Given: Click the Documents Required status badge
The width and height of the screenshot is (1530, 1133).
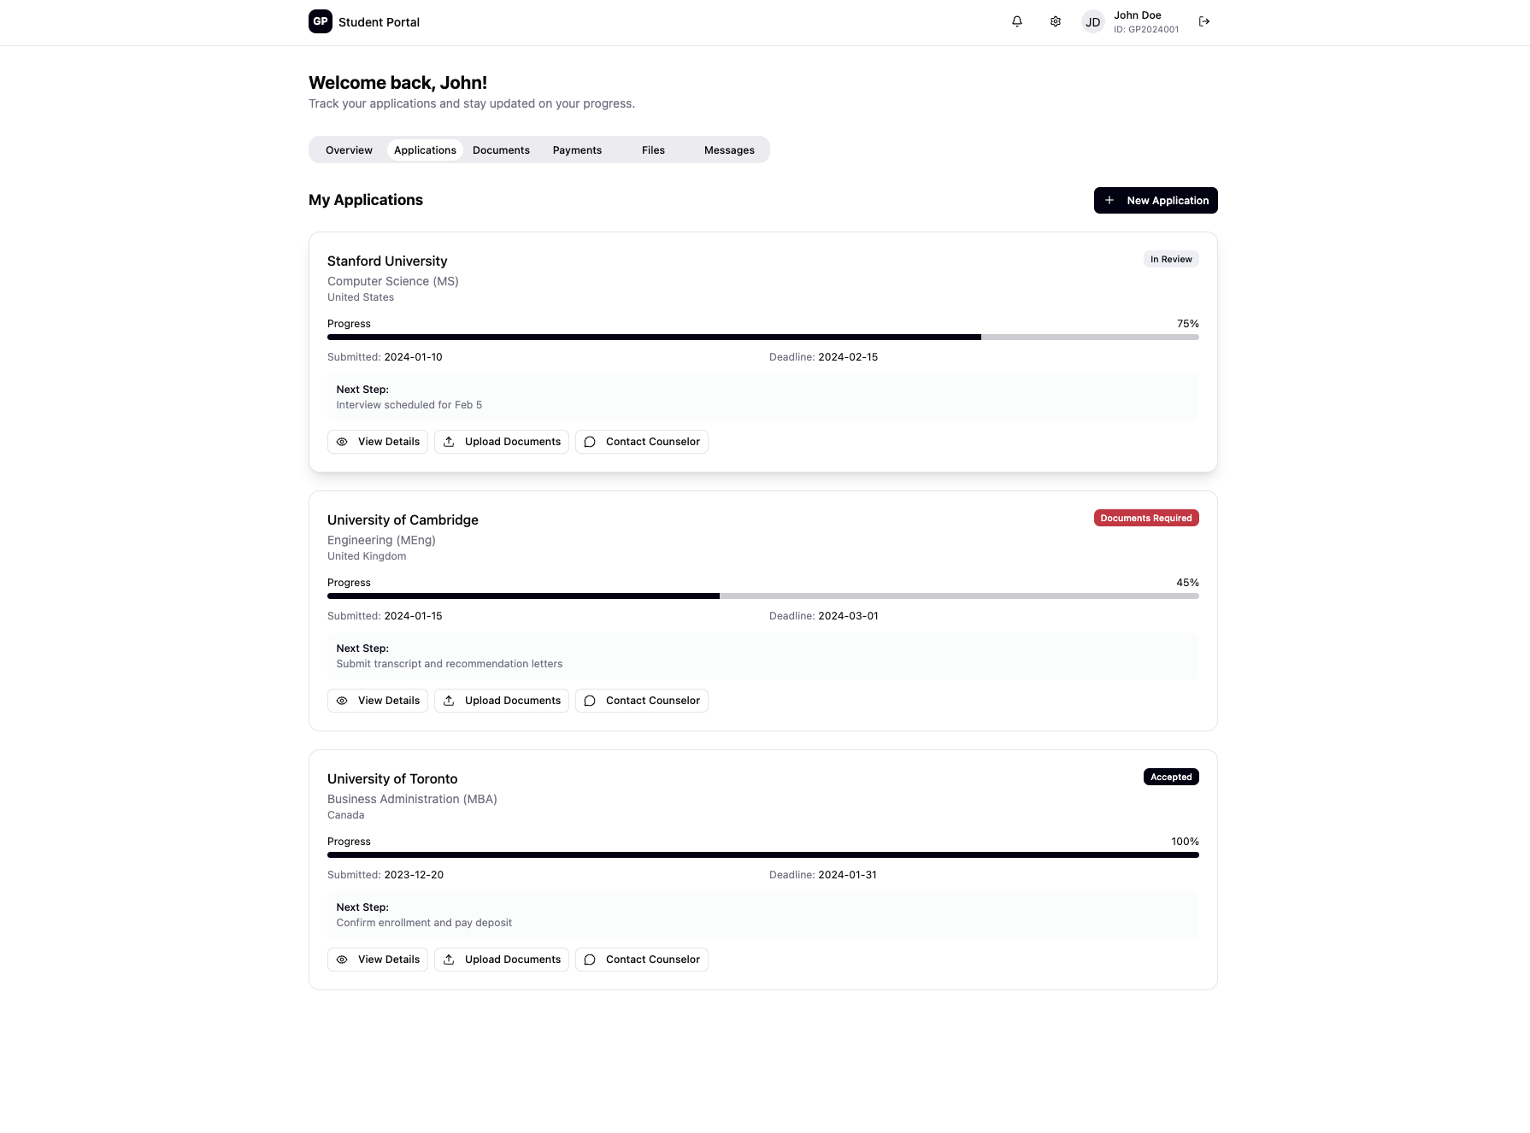Looking at the screenshot, I should (1146, 518).
